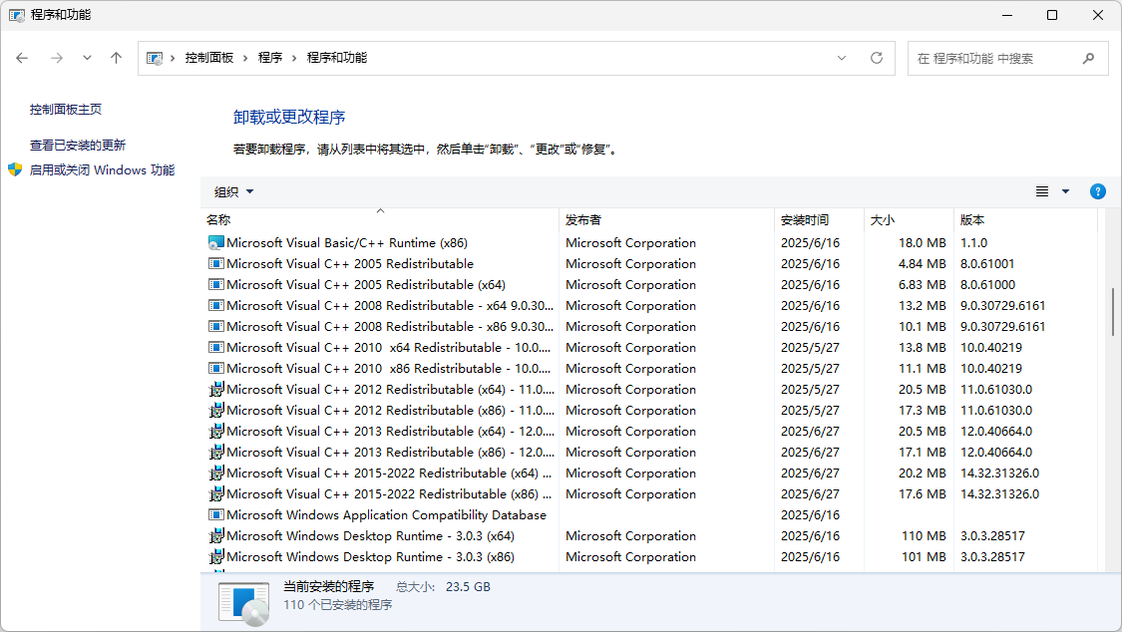Viewport: 1122px width, 632px height.
Task: Go back with the back arrow
Action: point(22,58)
